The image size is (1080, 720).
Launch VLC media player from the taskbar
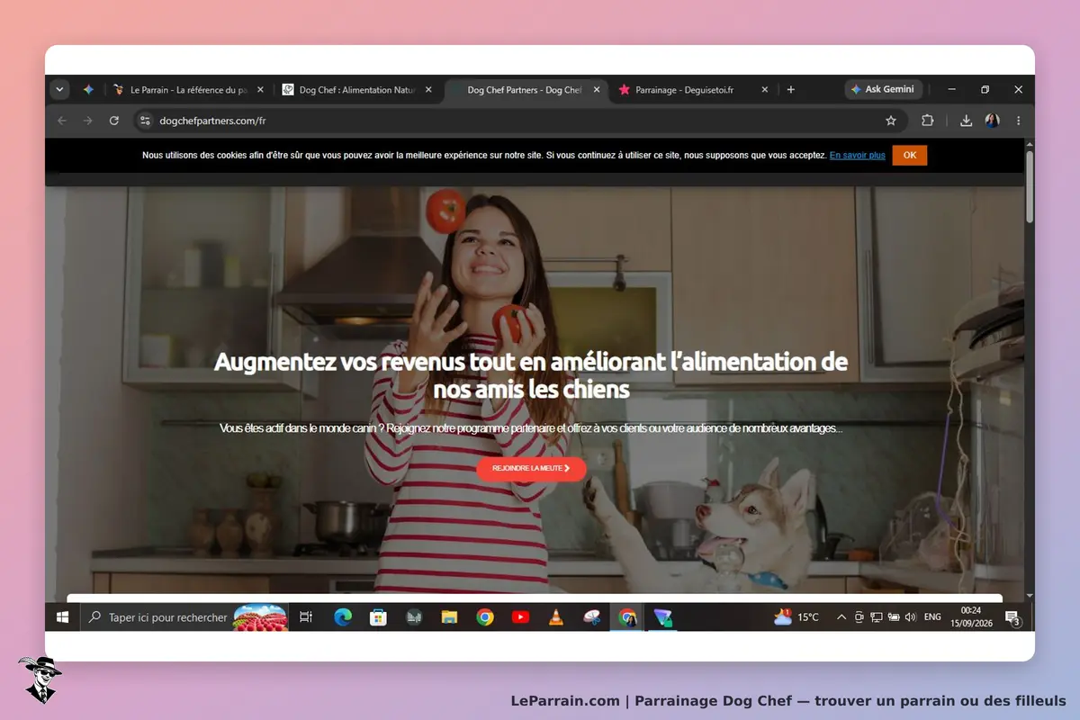coord(556,617)
